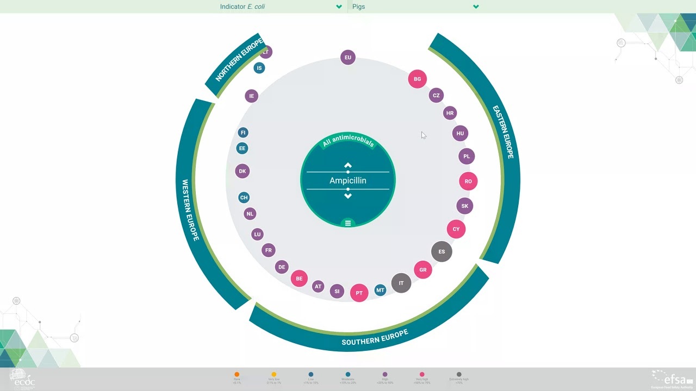Click the Southern Europe region arc

click(374, 337)
